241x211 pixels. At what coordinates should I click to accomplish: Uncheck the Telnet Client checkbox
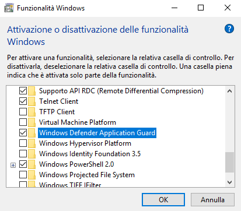pos(23,101)
